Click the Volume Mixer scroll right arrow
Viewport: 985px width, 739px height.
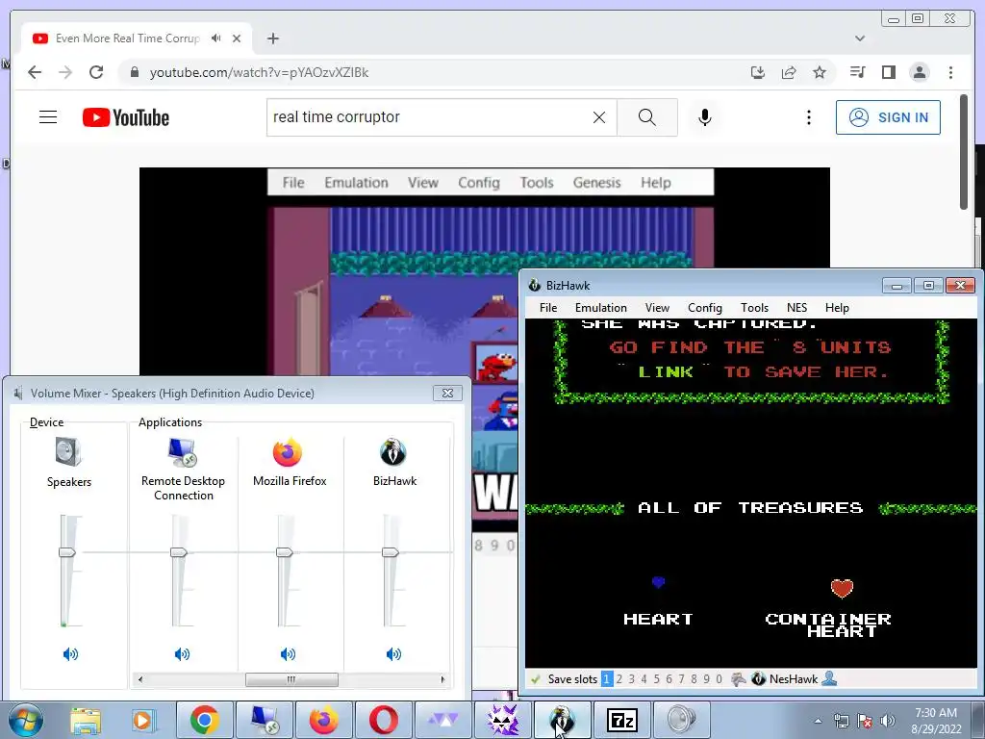(442, 679)
